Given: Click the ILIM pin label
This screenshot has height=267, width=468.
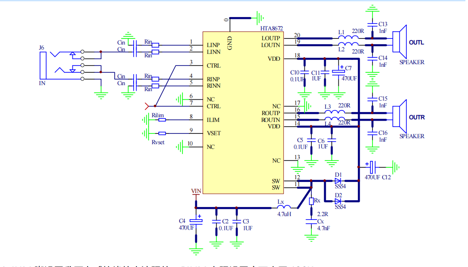Looking at the screenshot, I should [x=213, y=120].
